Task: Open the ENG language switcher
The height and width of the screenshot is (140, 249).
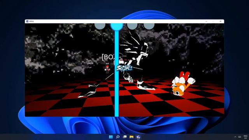Action: point(245,137)
